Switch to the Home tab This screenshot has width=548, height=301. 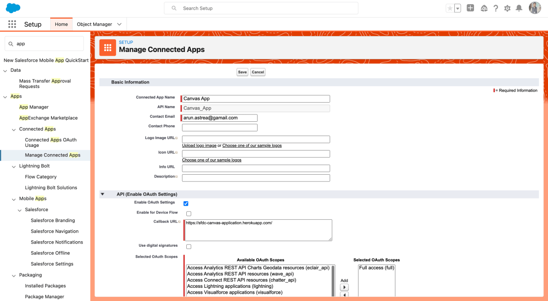coord(61,24)
